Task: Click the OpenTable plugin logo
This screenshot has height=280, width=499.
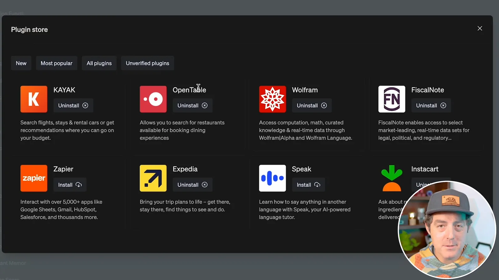Action: pos(153,99)
